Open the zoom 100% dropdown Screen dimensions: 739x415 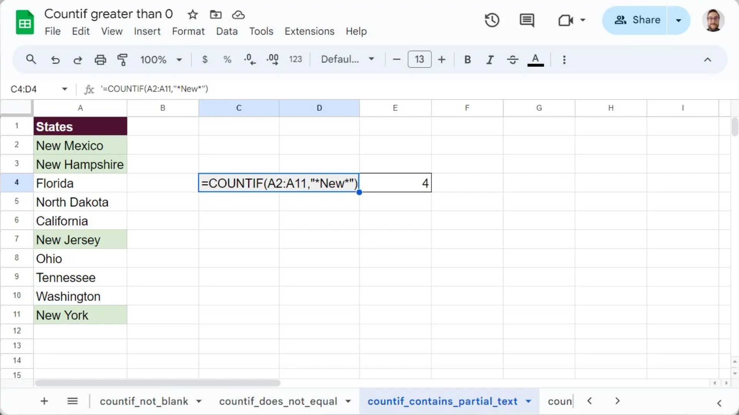pos(161,60)
